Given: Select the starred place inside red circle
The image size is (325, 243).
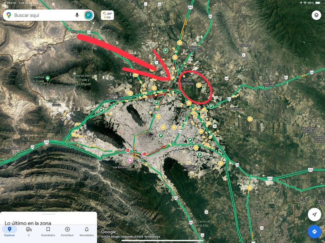Looking at the screenshot, I should coord(198,85).
